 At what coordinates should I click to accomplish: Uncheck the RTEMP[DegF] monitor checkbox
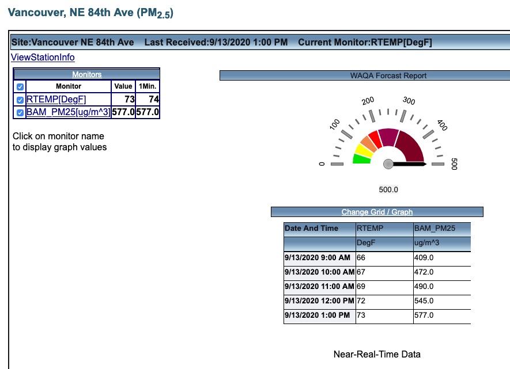pos(20,100)
